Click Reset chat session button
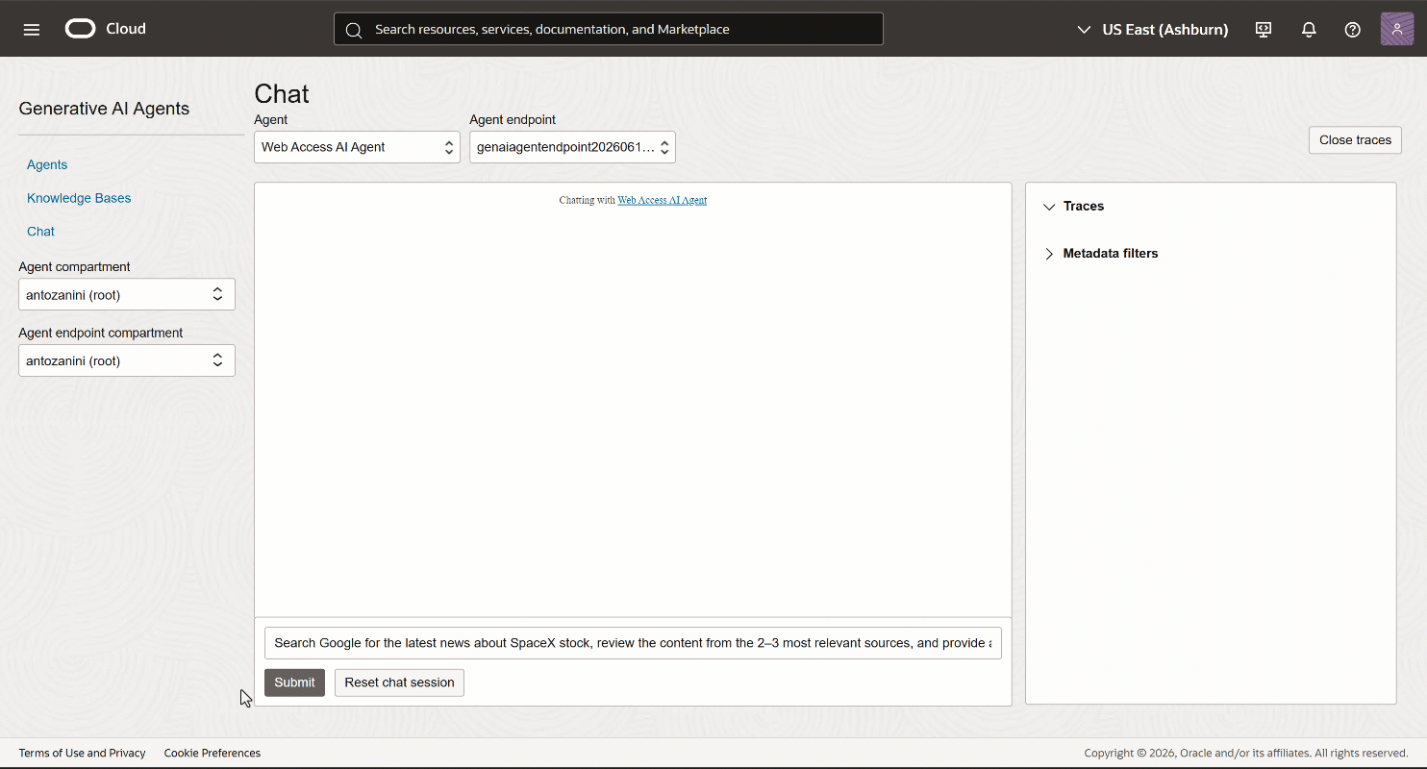This screenshot has height=769, width=1427. tap(399, 682)
